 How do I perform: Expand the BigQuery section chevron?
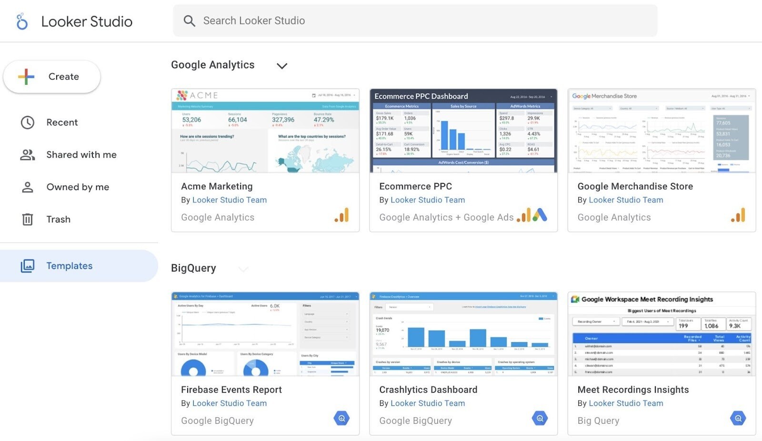click(243, 269)
